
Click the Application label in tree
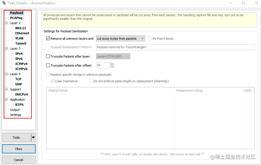[17, 100]
